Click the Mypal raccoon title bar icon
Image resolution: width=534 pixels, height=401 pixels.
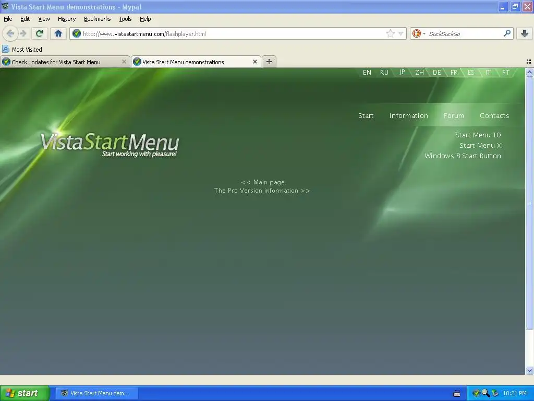[x=5, y=6]
